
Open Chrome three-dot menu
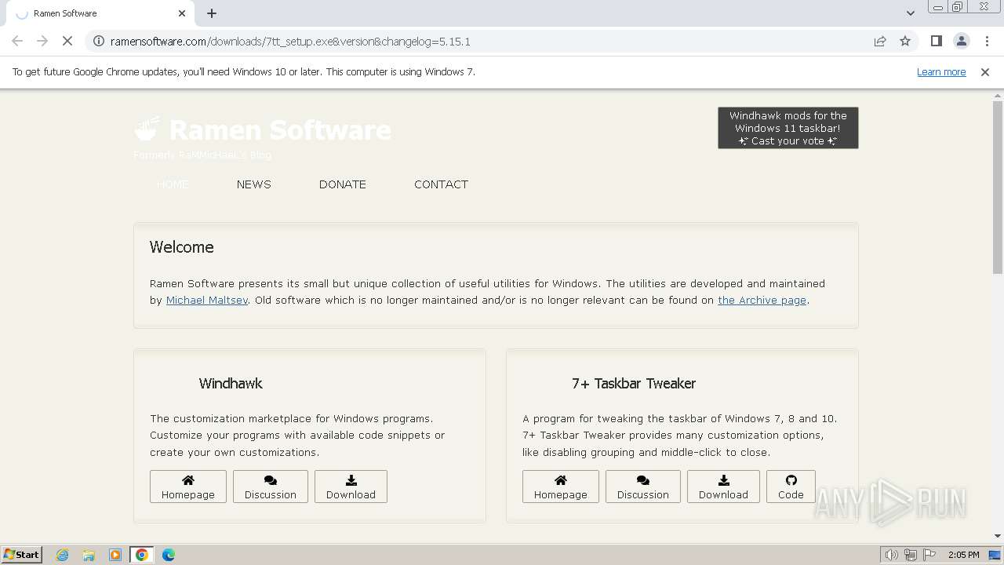tap(987, 41)
